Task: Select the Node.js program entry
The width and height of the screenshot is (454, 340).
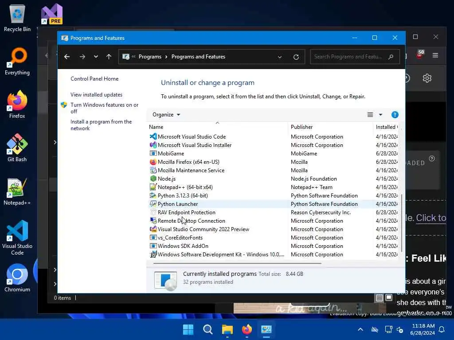Action: [x=273, y=179]
